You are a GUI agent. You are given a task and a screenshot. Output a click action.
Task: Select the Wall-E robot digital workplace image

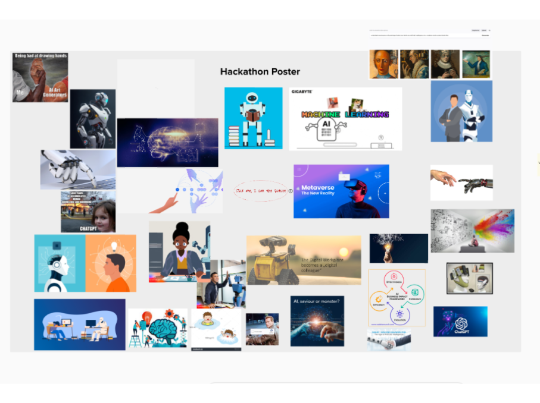point(304,260)
